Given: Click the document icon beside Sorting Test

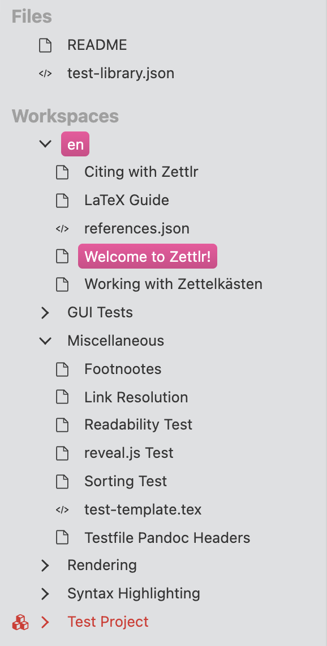Looking at the screenshot, I should (x=62, y=481).
